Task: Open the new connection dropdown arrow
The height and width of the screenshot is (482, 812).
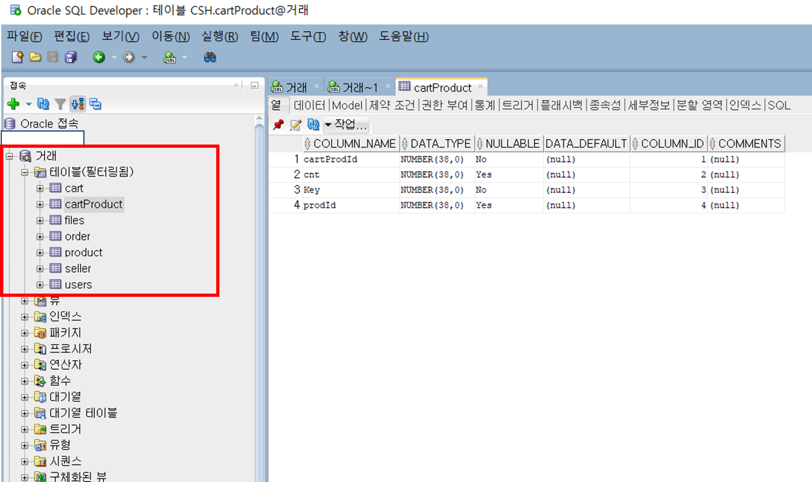Action: coord(28,104)
